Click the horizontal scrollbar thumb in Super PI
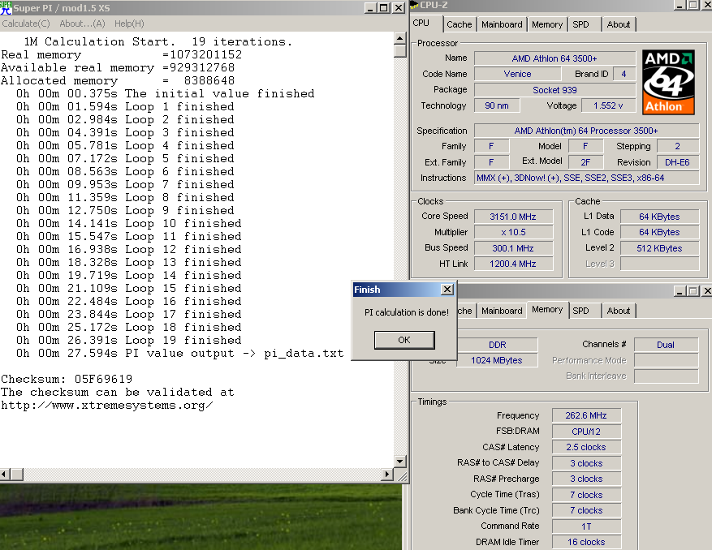This screenshot has height=550, width=712. pos(17,475)
